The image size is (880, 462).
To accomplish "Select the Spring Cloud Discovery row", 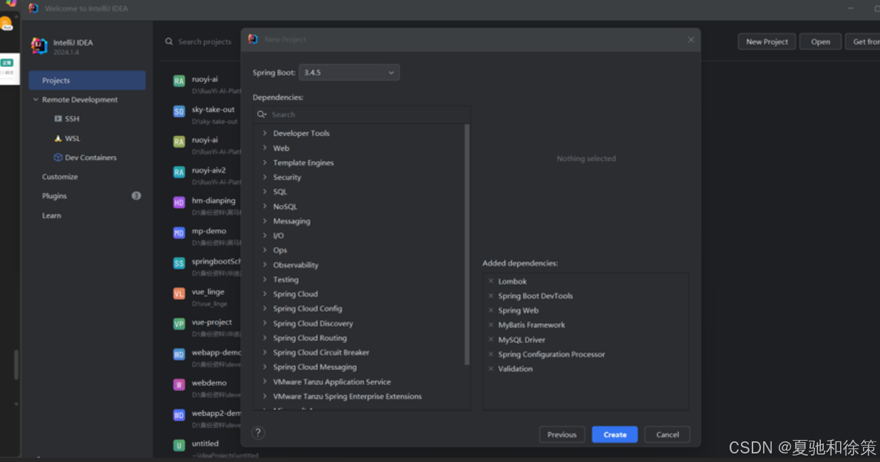I will coord(360,323).
